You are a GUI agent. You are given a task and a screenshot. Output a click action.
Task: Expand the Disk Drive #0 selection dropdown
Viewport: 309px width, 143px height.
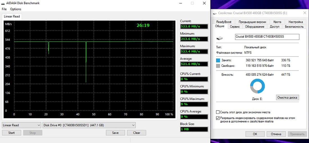89,125
